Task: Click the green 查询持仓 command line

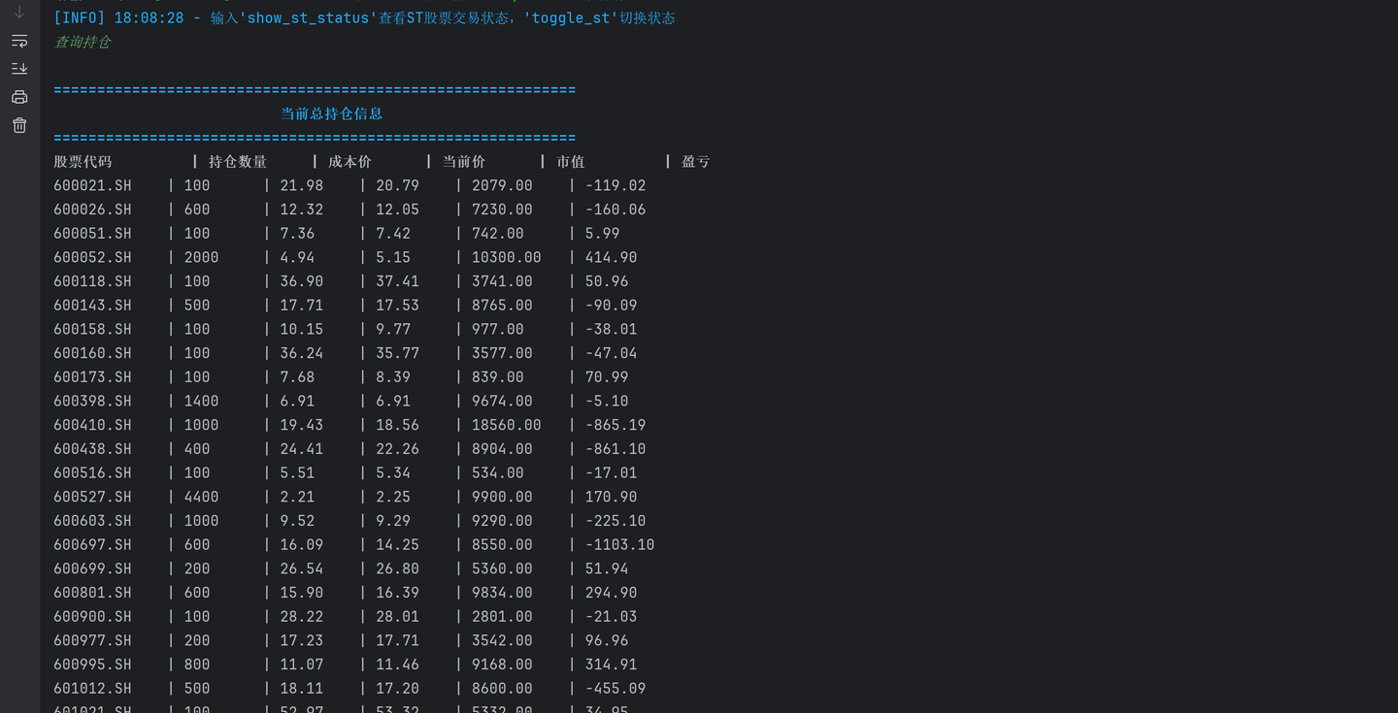Action: click(x=83, y=42)
